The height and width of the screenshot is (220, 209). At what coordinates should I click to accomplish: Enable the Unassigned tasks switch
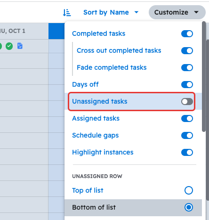[x=187, y=101]
